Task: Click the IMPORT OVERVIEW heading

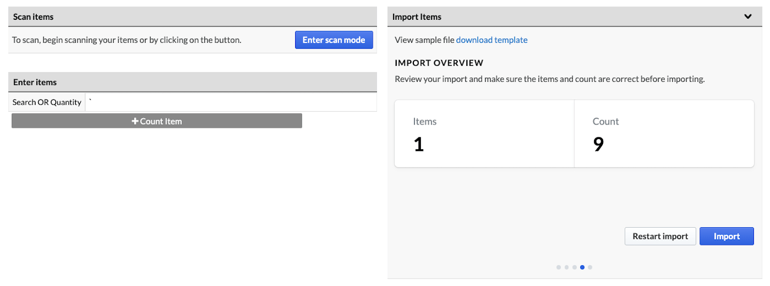Action: (439, 63)
